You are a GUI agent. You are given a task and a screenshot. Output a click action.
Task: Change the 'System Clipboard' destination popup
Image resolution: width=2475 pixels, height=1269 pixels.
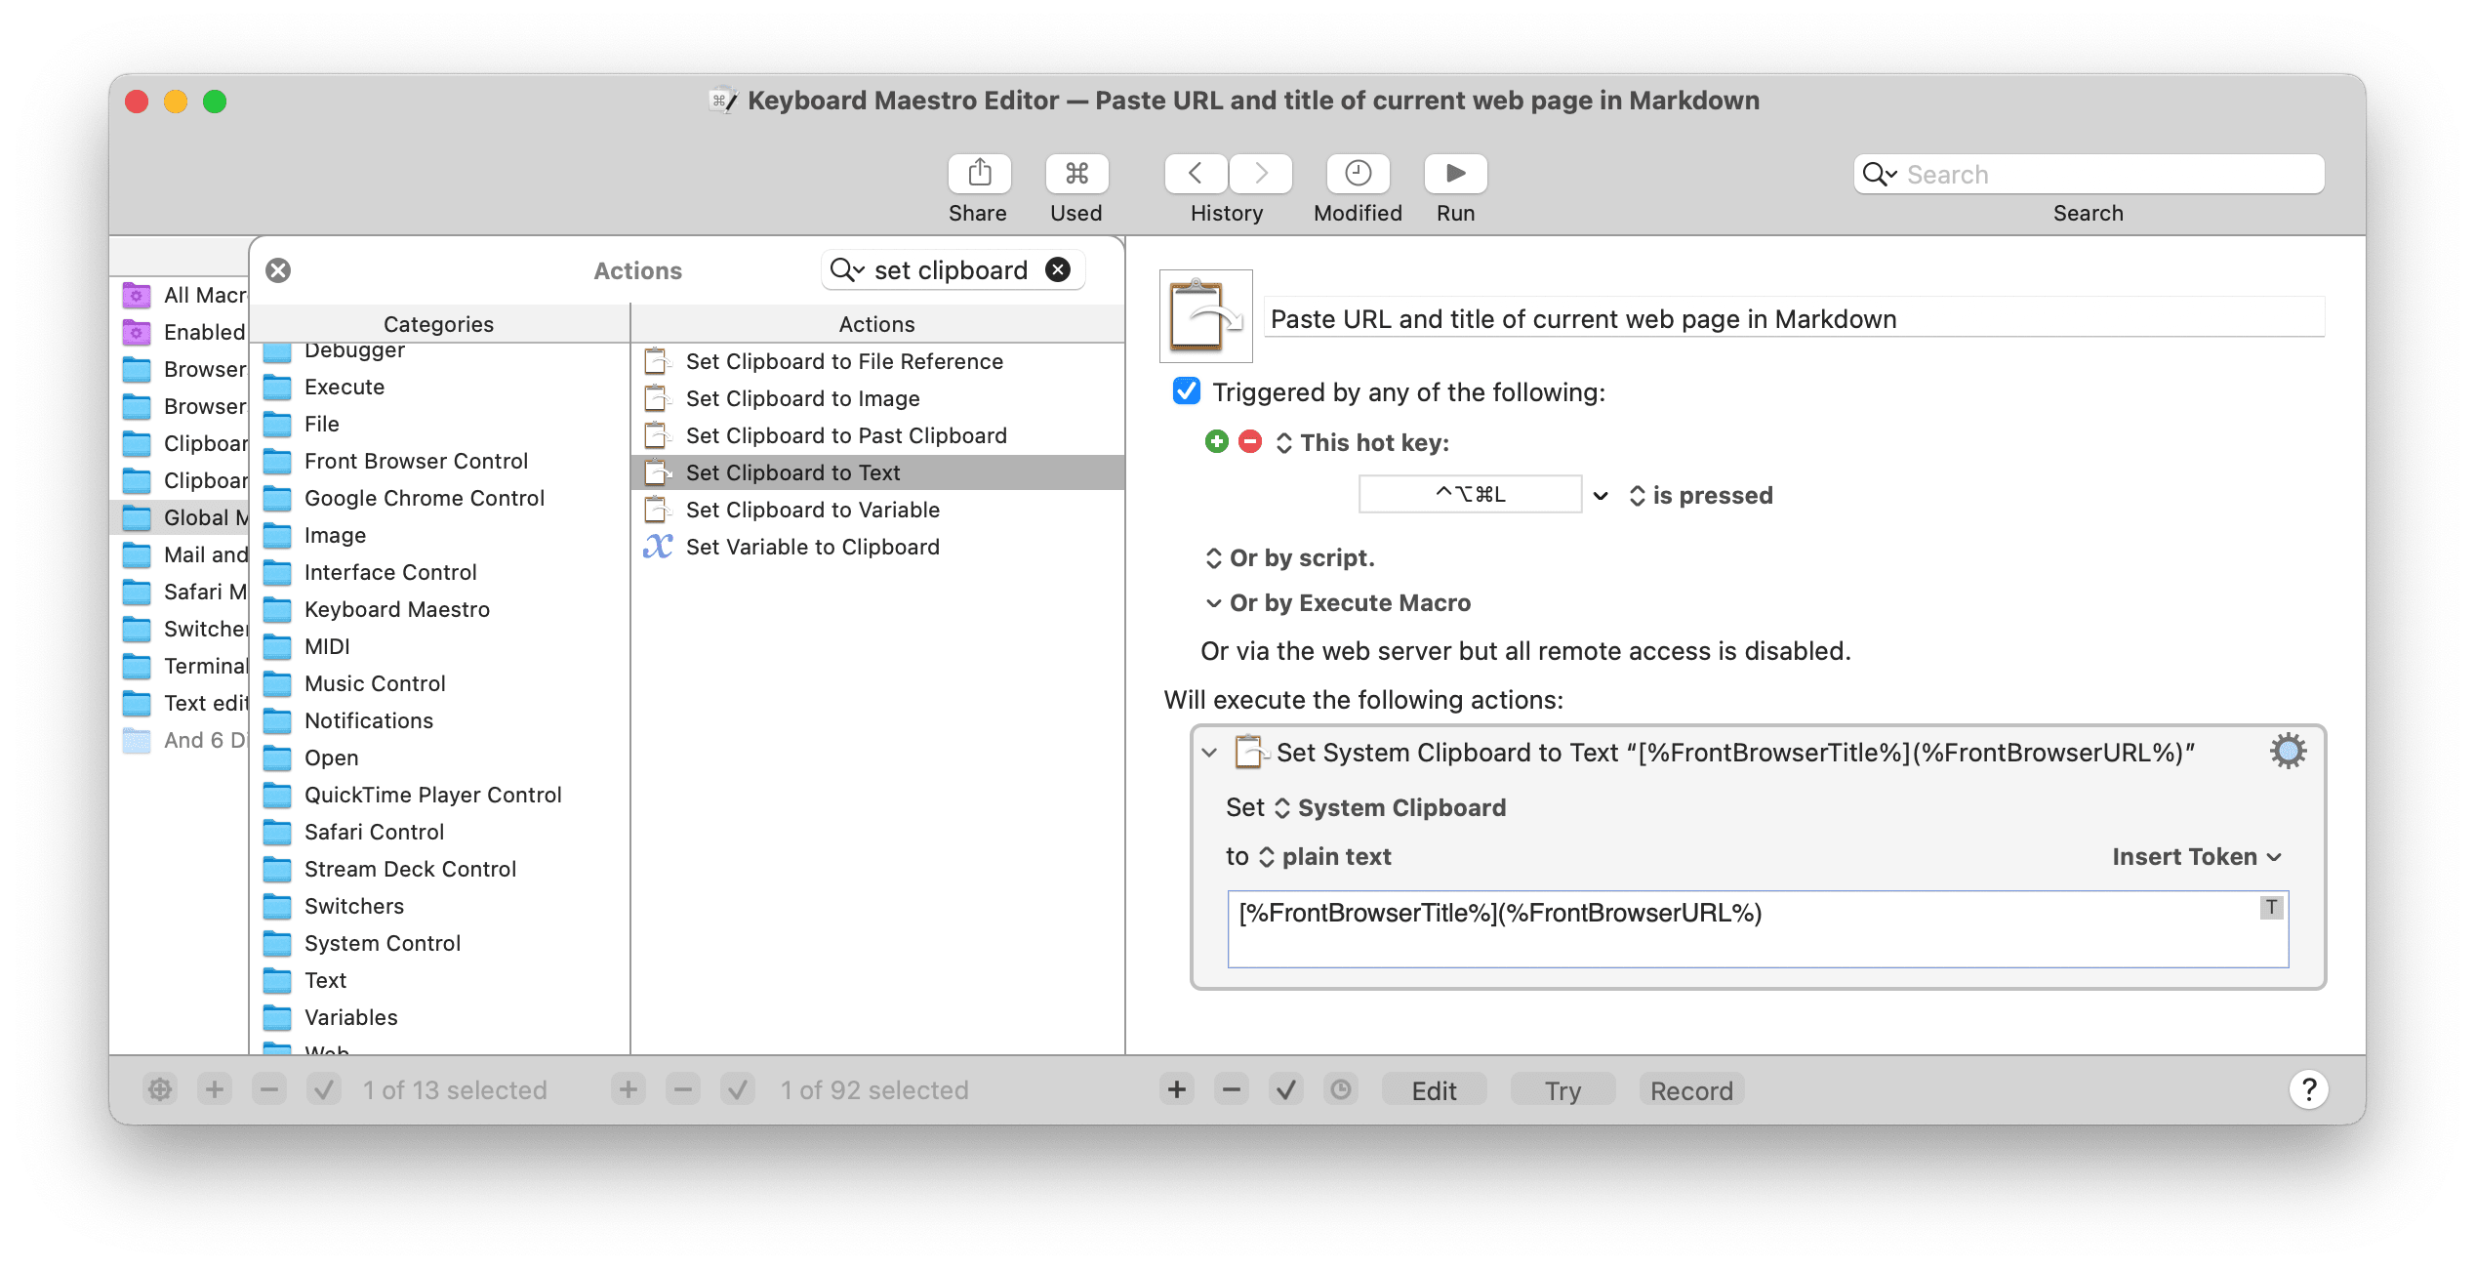tap(1391, 808)
